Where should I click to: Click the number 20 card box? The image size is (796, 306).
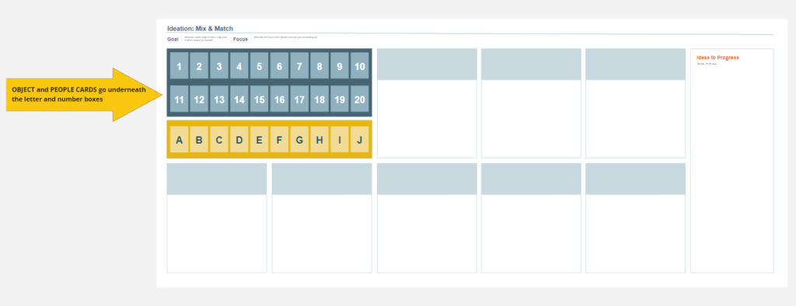coord(359,99)
